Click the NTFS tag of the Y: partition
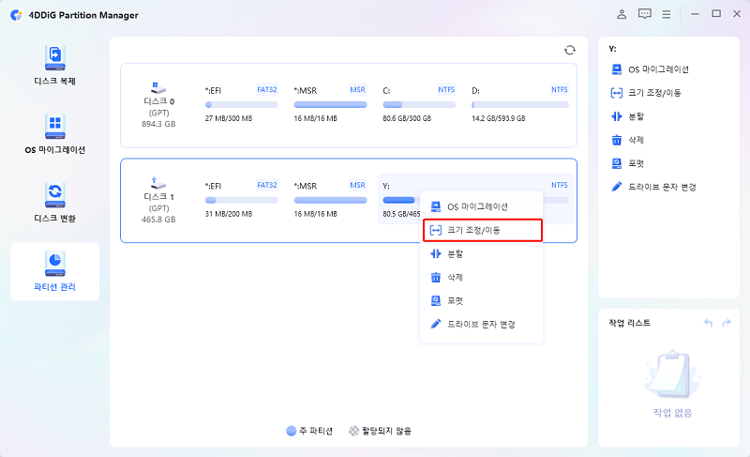750x457 pixels. (559, 185)
